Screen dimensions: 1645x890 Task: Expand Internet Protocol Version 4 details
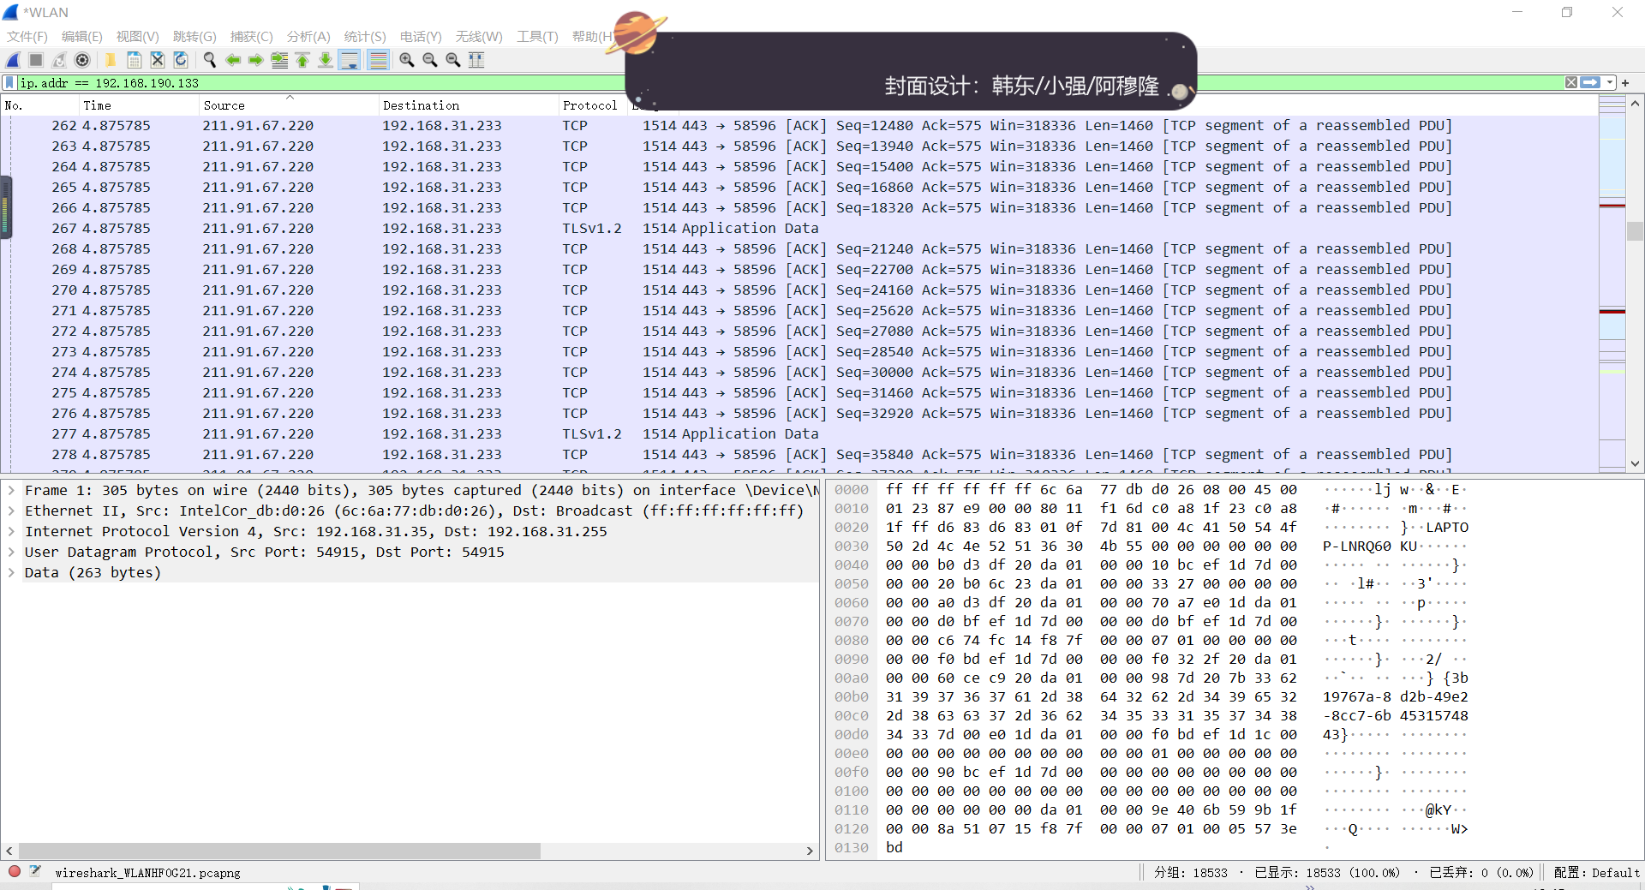click(11, 532)
